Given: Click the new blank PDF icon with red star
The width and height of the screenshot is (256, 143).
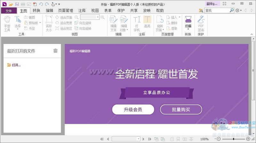Looking at the screenshot, I should [35, 4].
